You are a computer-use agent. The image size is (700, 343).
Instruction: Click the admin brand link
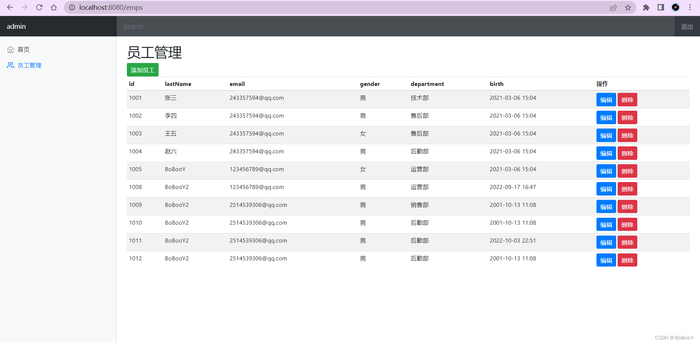pyautogui.click(x=16, y=26)
